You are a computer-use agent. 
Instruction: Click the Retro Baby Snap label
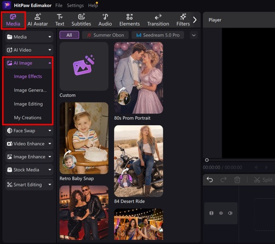(76, 178)
